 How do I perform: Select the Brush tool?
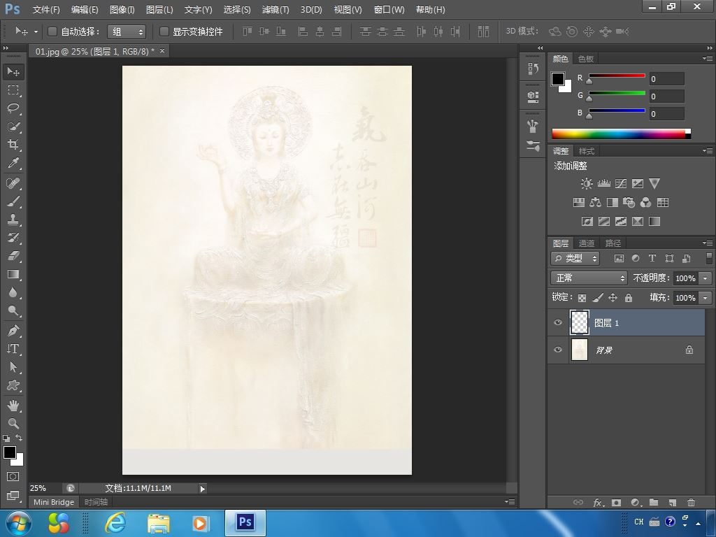(x=13, y=201)
